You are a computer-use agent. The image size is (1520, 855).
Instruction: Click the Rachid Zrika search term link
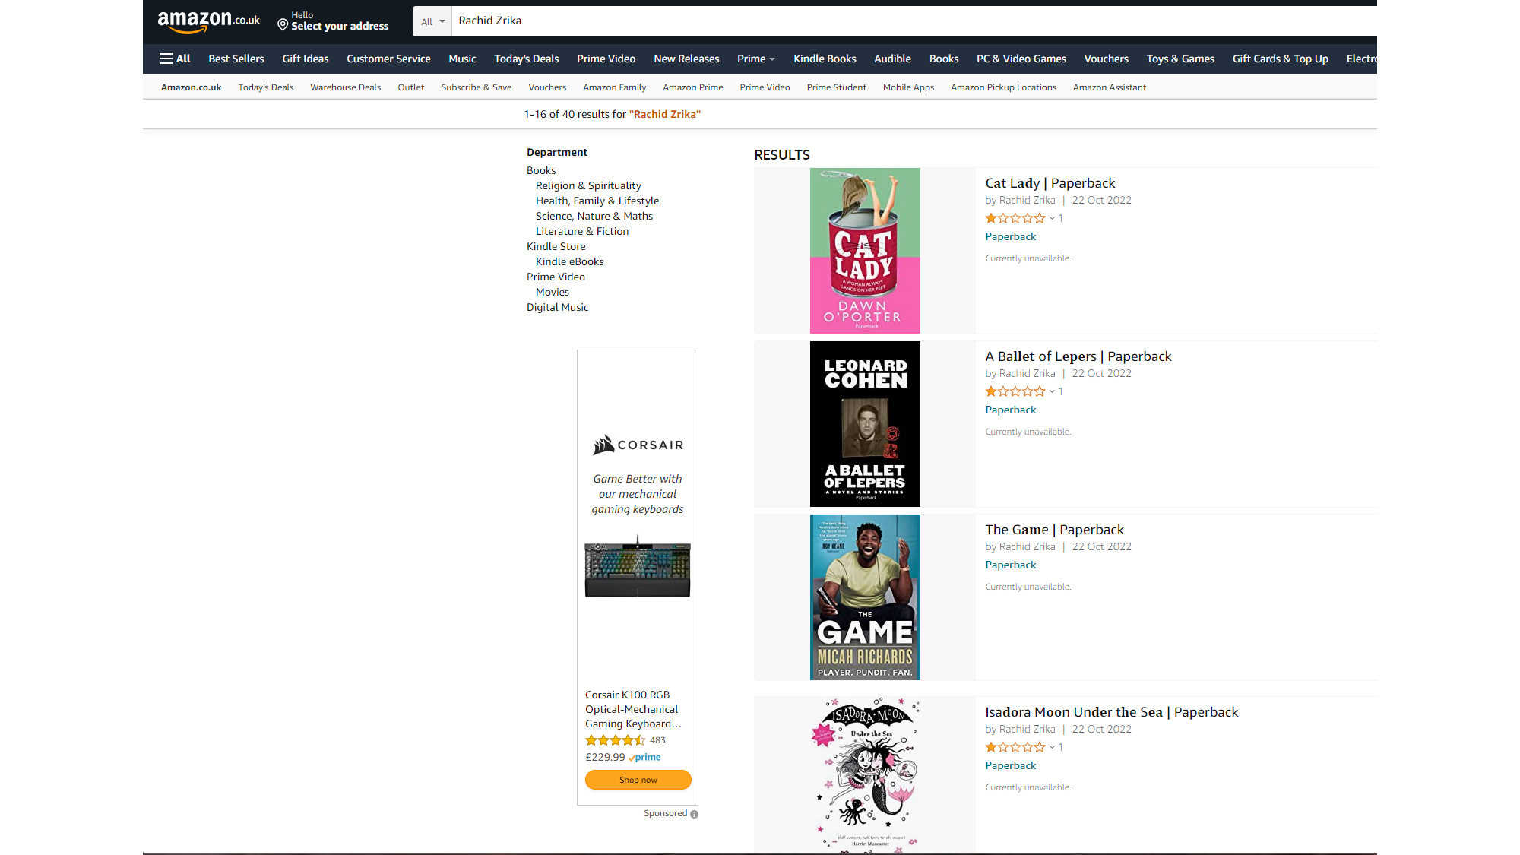tap(666, 114)
